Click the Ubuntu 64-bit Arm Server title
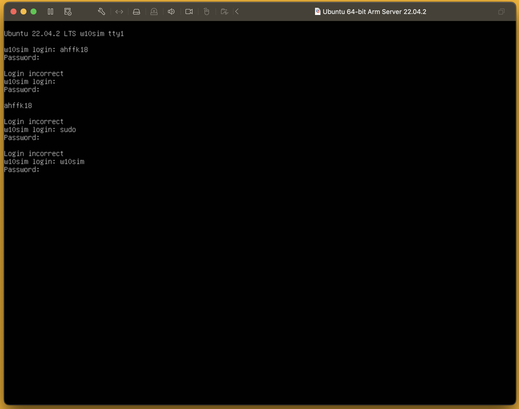Image resolution: width=519 pixels, height=409 pixels. (x=374, y=12)
